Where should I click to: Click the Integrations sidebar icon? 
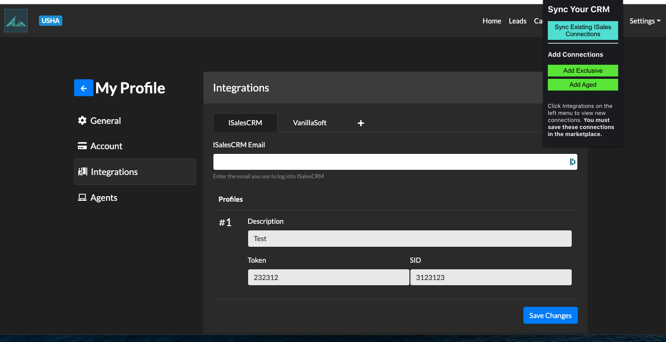(83, 172)
